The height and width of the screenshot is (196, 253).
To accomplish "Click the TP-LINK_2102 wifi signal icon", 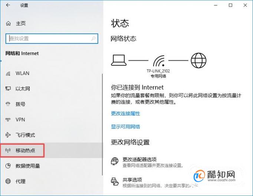I will coord(159,61).
